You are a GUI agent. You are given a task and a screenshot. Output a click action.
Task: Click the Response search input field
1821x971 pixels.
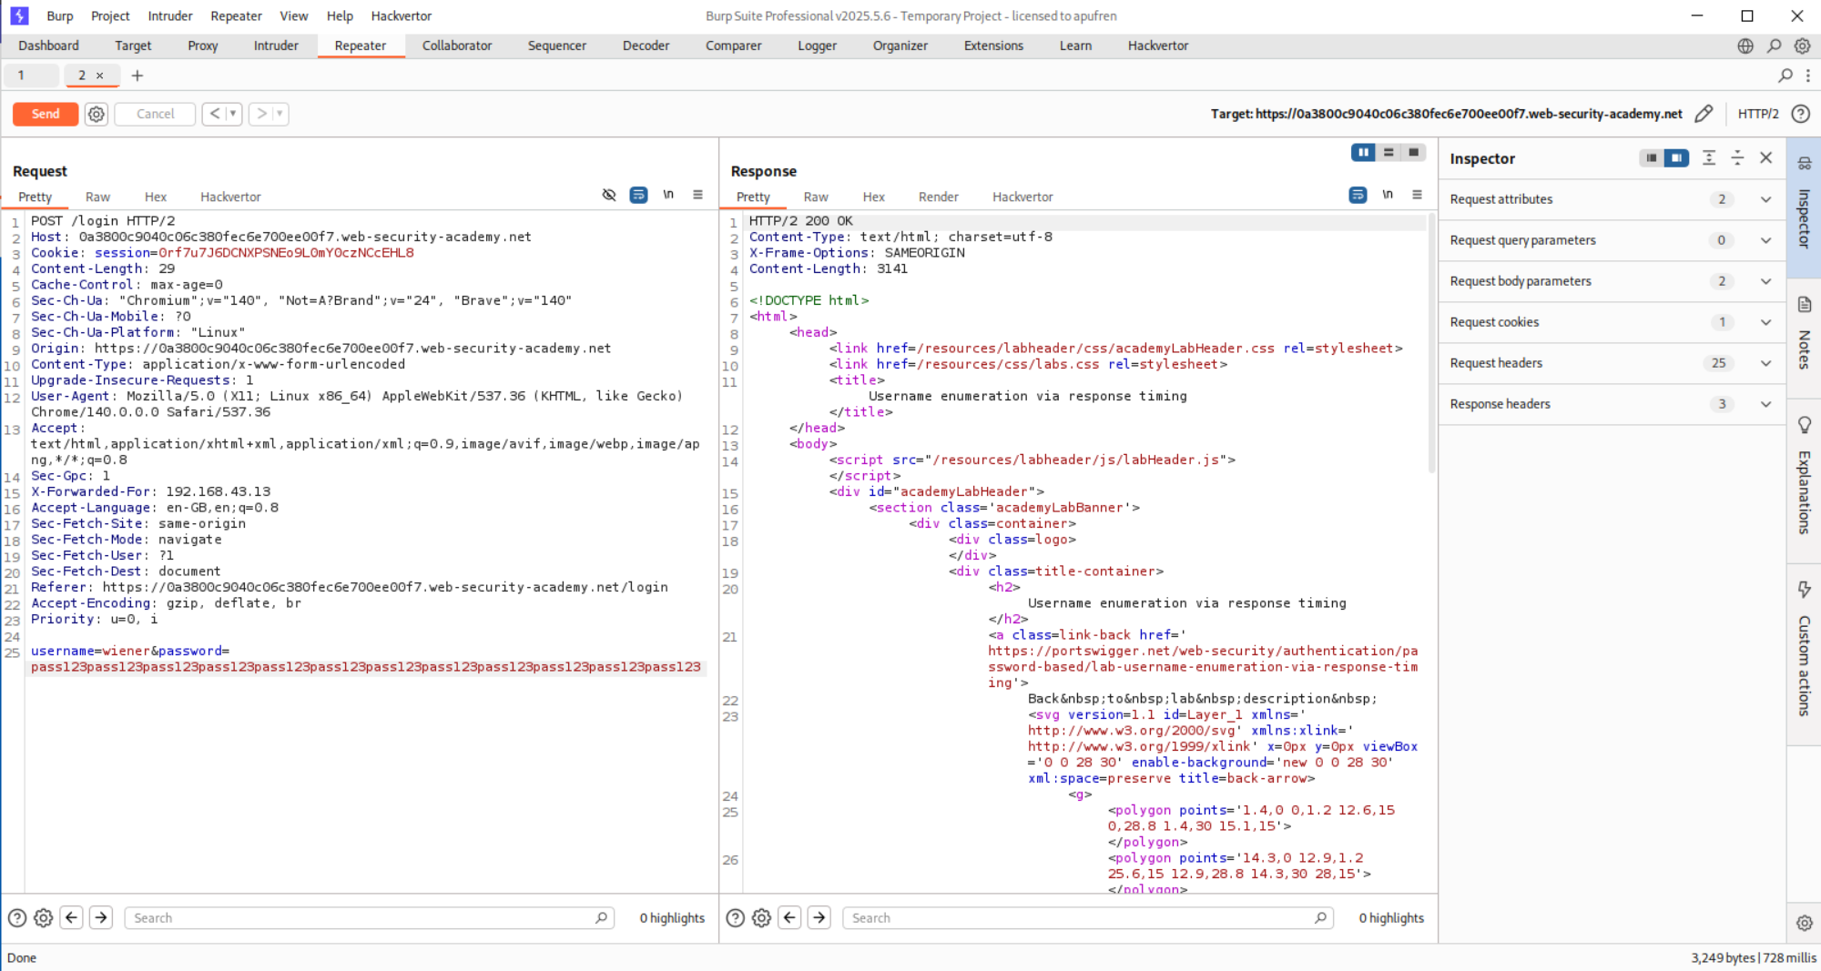tap(1083, 918)
